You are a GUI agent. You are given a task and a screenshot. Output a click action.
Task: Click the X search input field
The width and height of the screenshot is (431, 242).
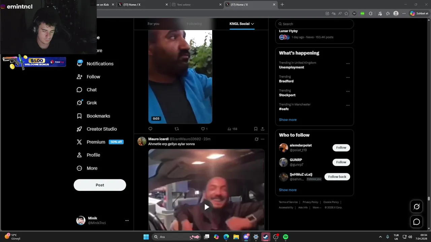(314, 24)
